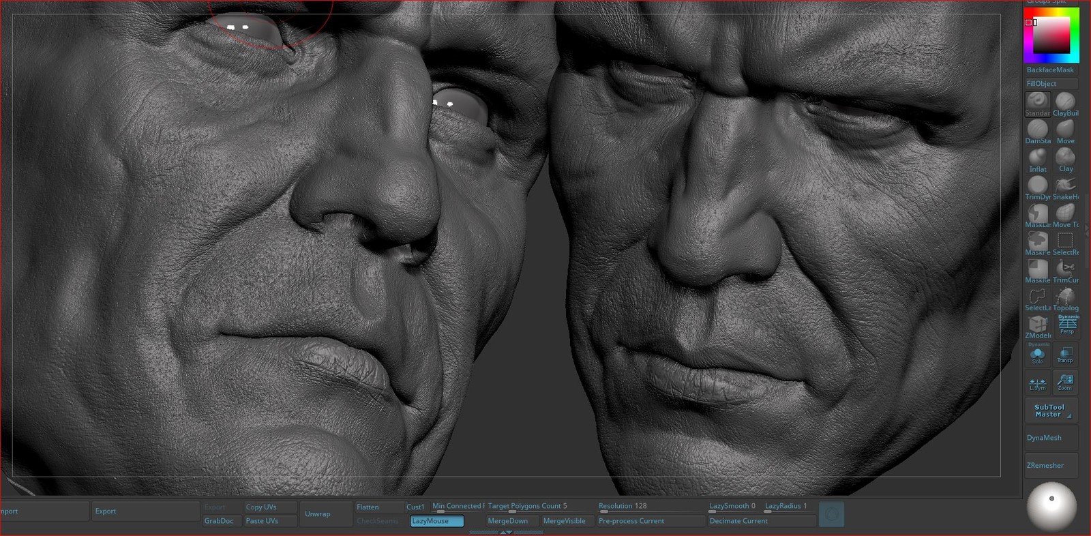1091x536 pixels.
Task: Select the MaskRect brush
Action: click(1037, 272)
